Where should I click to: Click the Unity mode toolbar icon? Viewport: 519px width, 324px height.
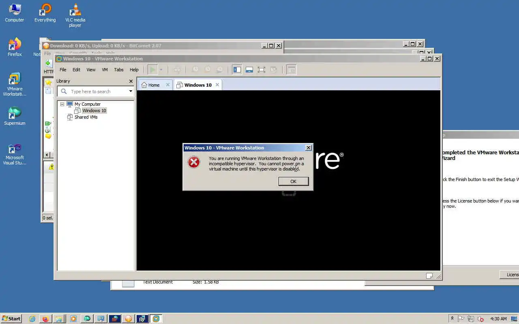click(274, 70)
